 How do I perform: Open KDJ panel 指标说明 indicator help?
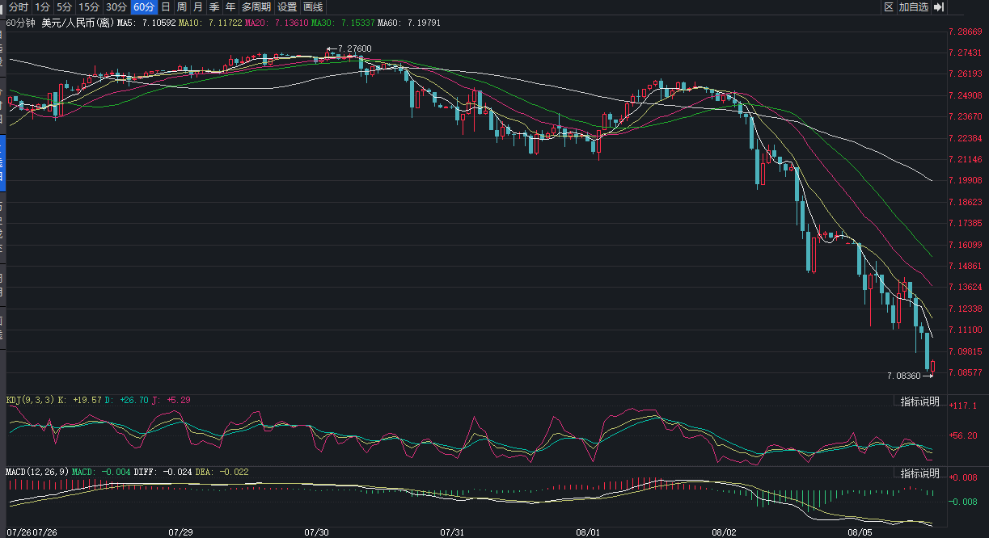point(918,400)
